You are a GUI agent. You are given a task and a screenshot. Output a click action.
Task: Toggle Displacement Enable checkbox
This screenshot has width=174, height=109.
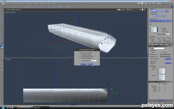point(151,63)
